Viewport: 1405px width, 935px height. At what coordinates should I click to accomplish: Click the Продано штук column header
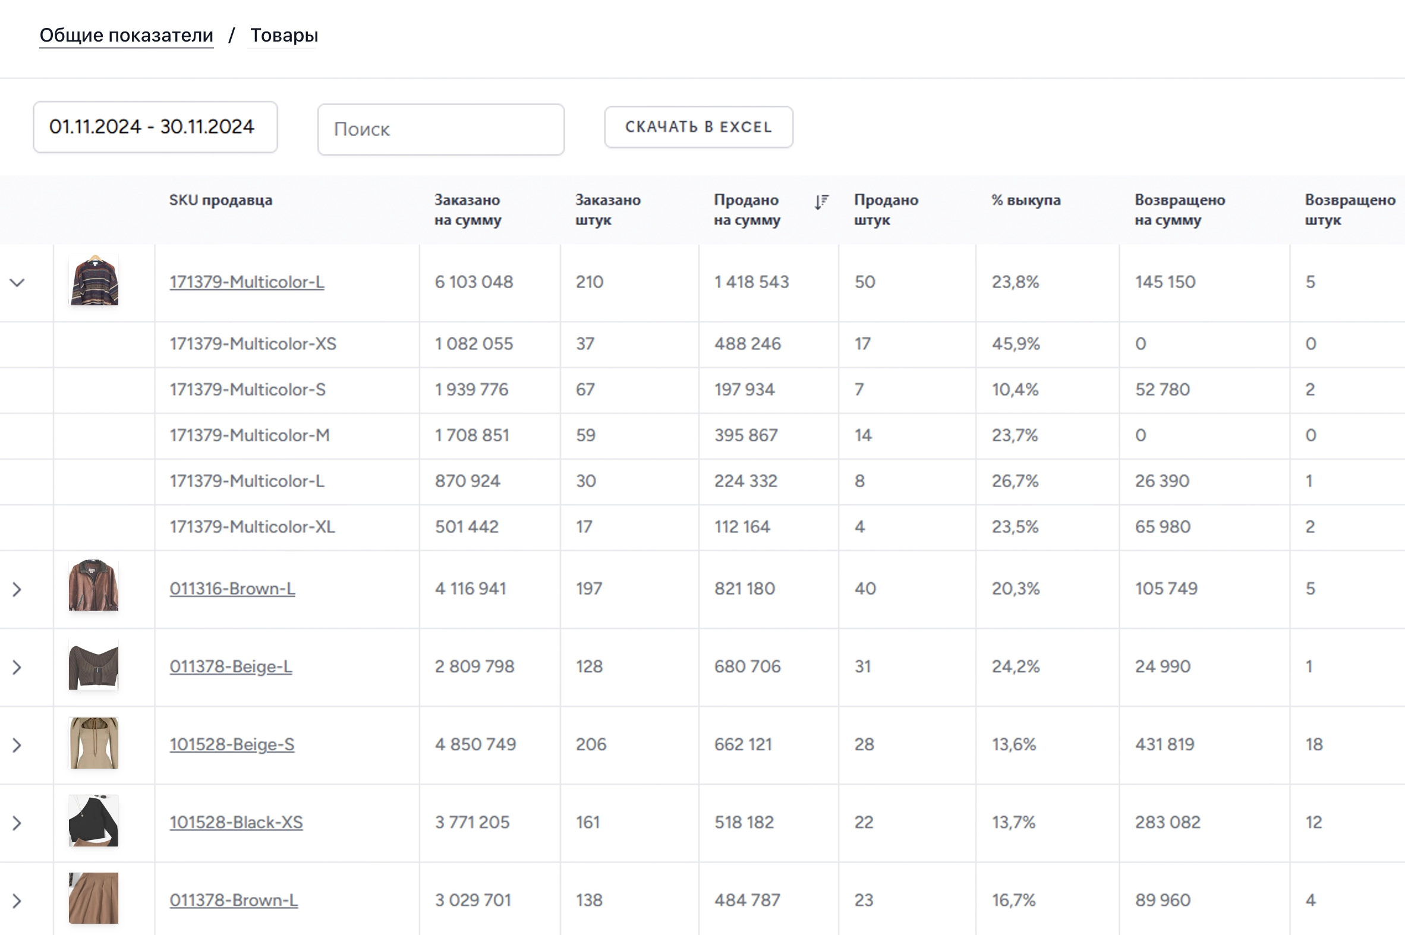coord(886,210)
